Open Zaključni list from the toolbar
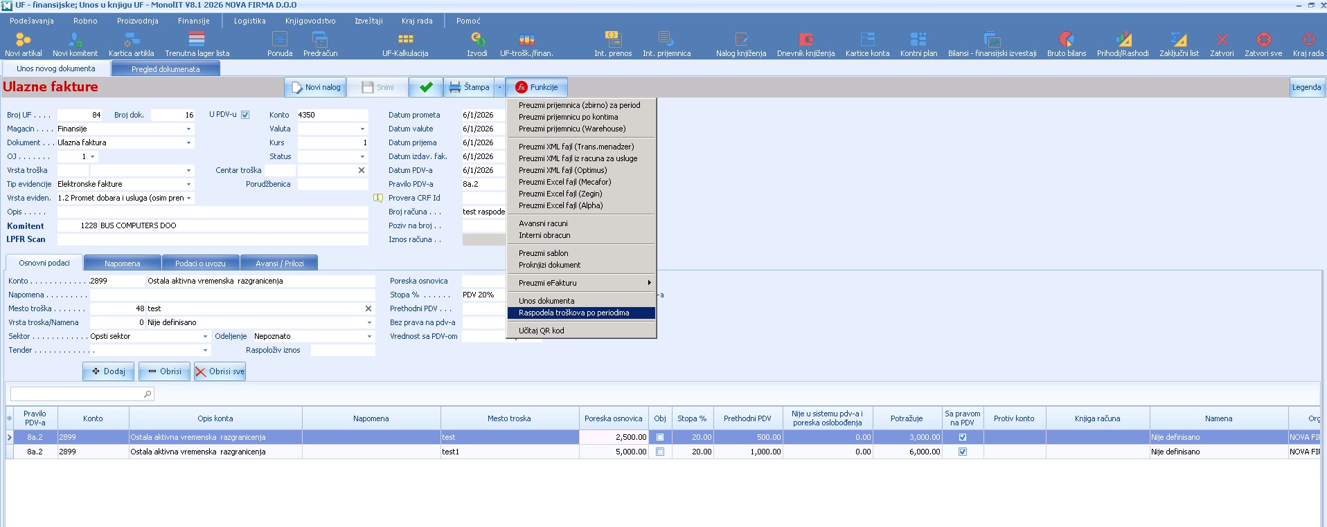 point(1179,44)
